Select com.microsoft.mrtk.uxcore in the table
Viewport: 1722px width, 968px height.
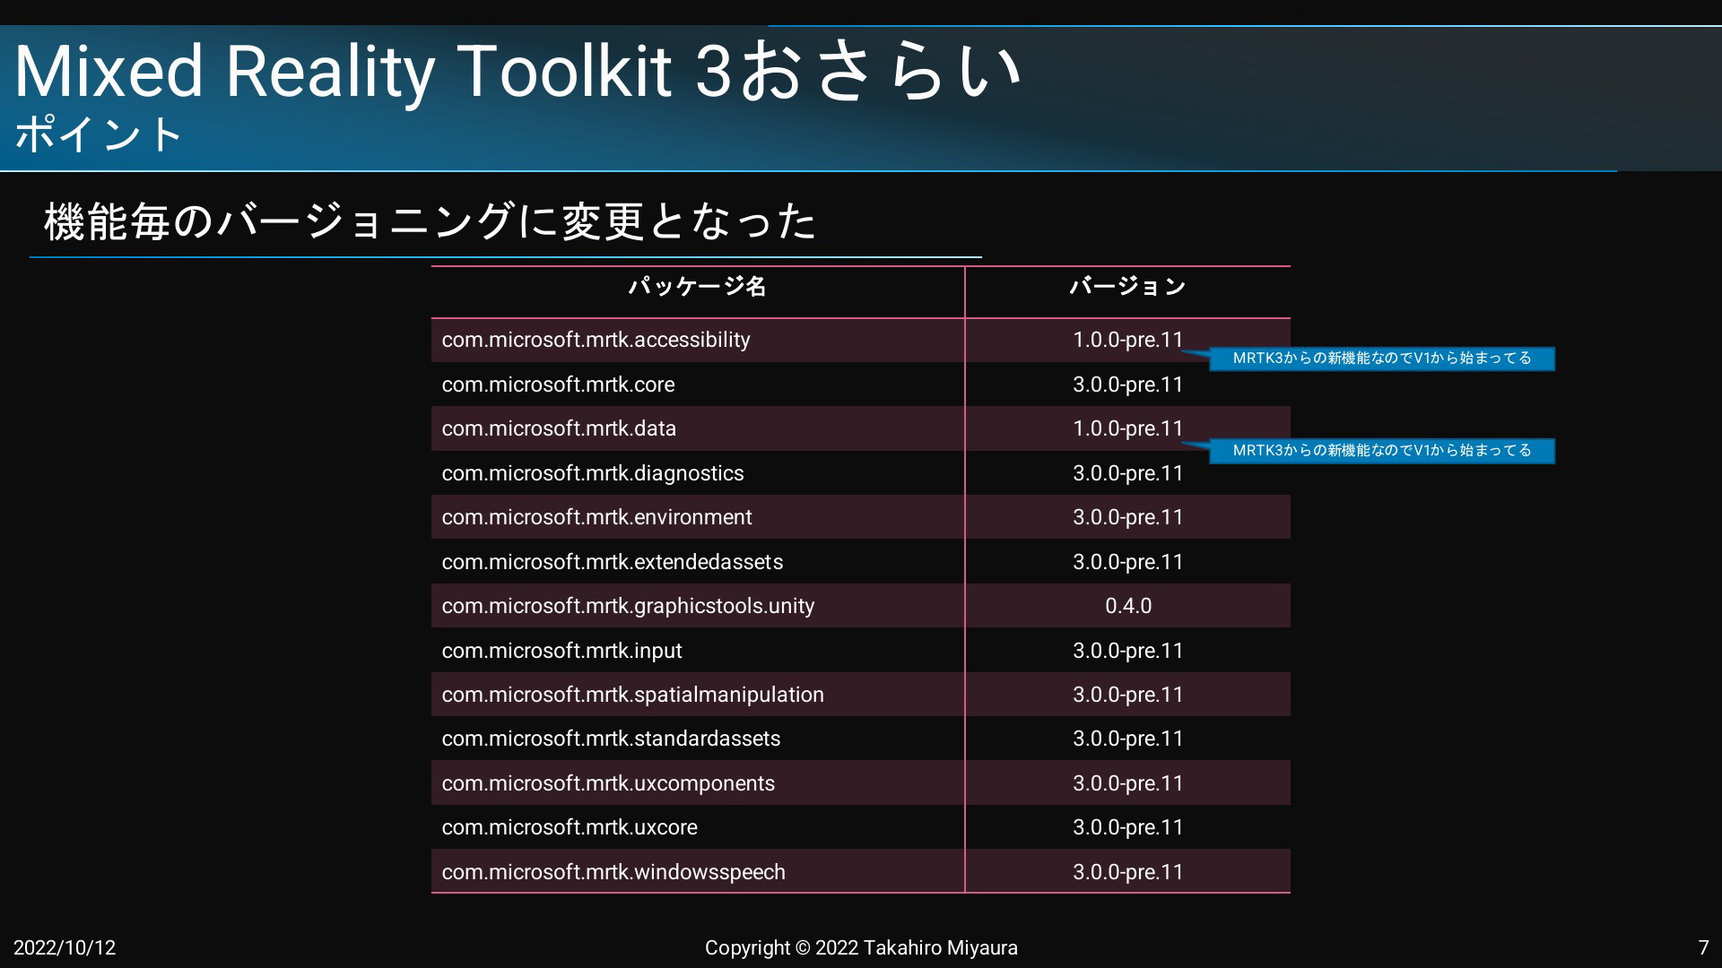pyautogui.click(x=569, y=827)
